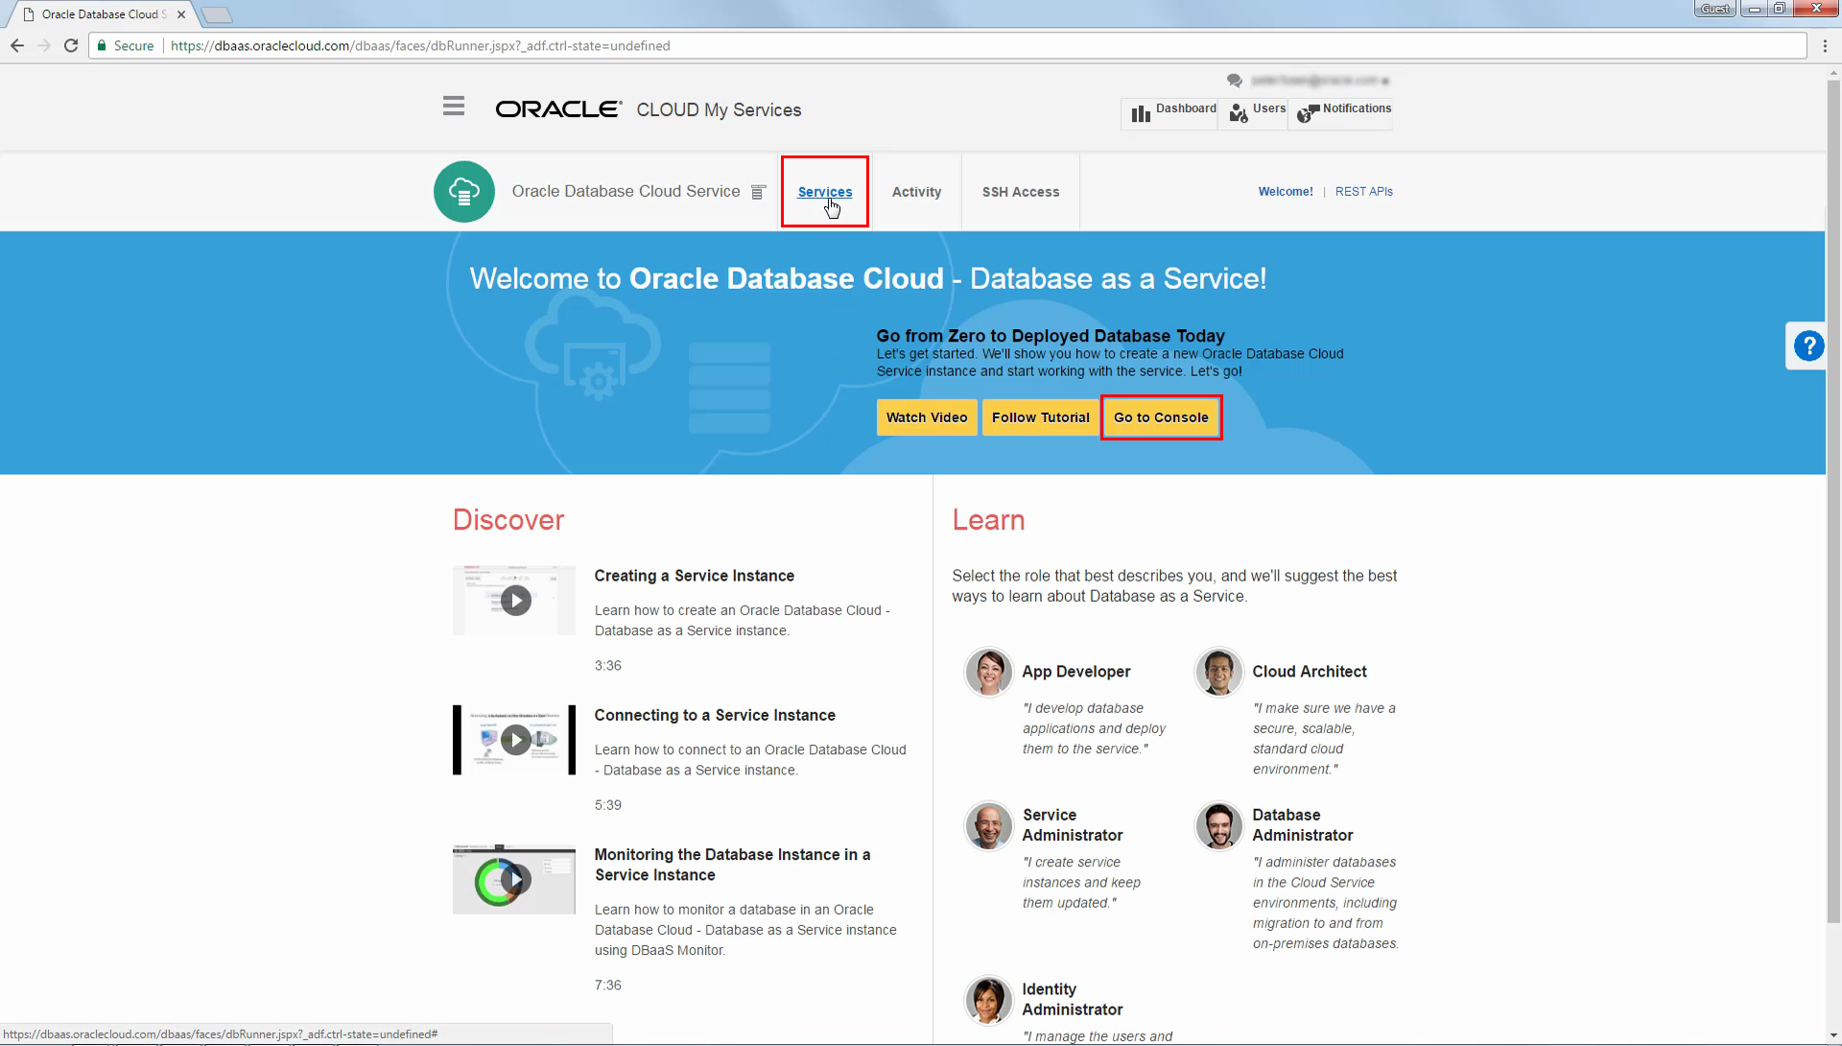Open the Users page
1842x1046 pixels.
[x=1257, y=112]
